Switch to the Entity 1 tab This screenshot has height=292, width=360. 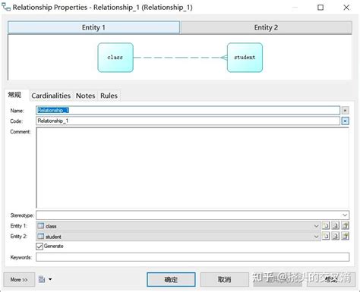point(93,27)
